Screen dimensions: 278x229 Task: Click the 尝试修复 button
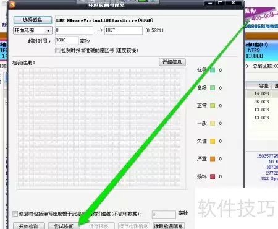point(64,226)
